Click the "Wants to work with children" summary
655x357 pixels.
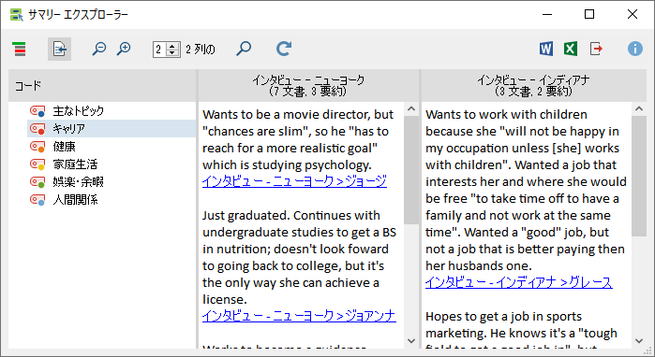tap(526, 190)
